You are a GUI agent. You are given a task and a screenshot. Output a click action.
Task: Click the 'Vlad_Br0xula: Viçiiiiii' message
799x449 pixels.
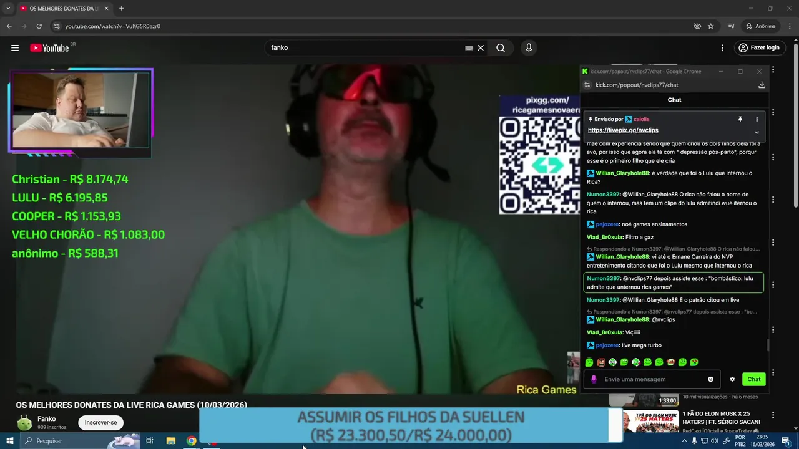[x=614, y=332]
